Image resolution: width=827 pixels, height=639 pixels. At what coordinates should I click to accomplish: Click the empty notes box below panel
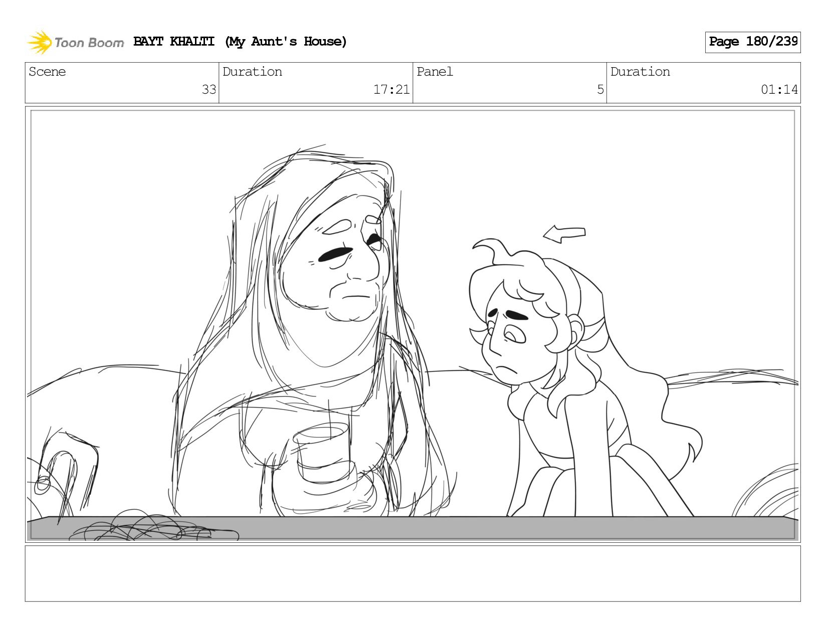point(413,573)
